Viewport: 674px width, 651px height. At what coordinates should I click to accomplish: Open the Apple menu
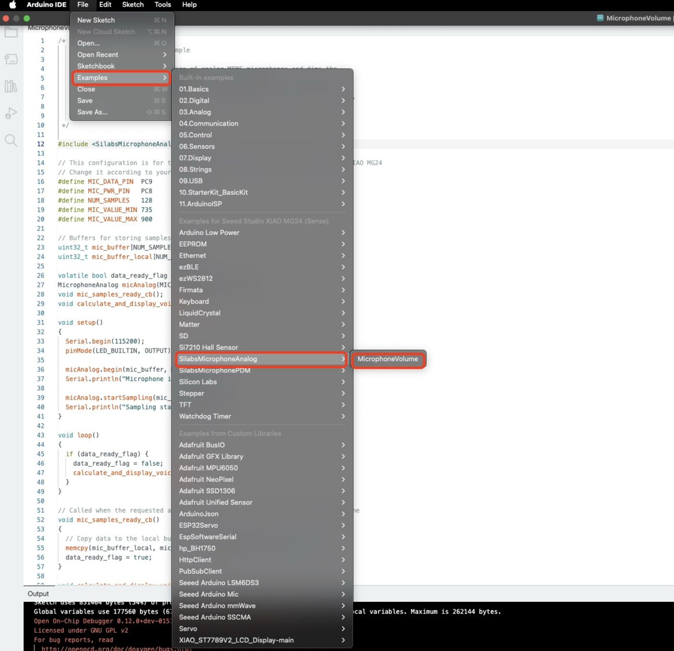coord(13,5)
